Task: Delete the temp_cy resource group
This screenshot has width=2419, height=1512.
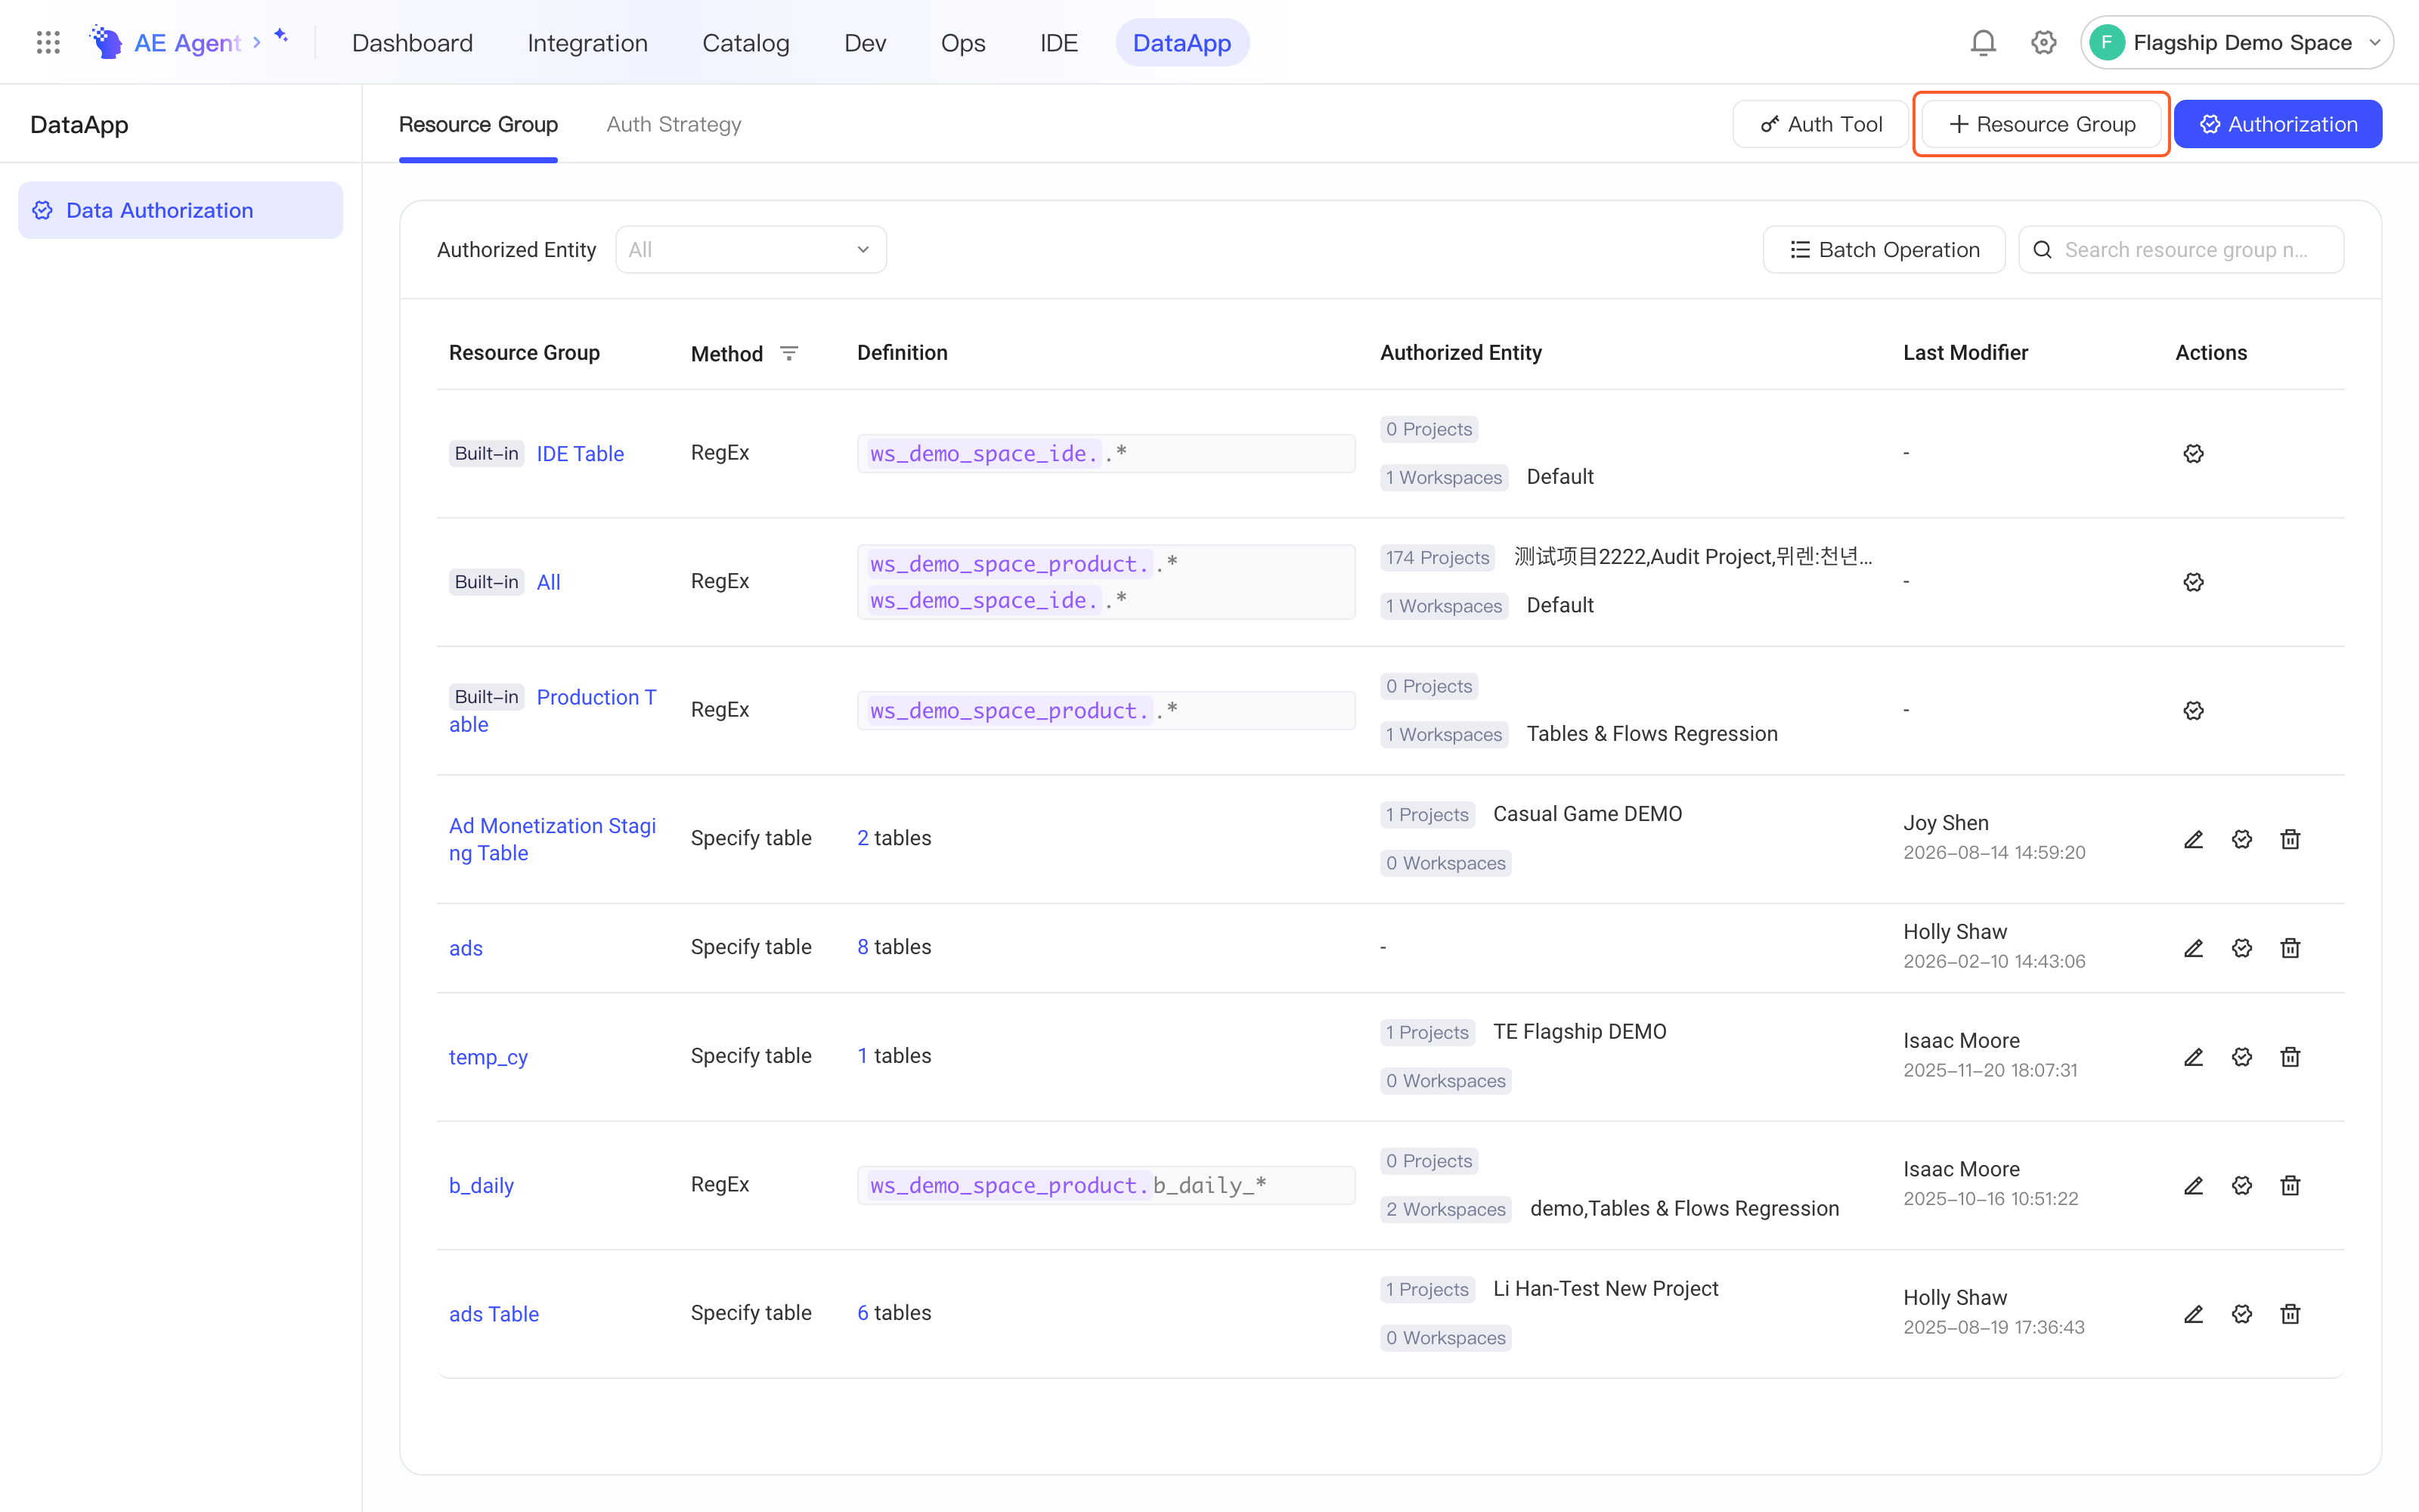Action: point(2290,1057)
